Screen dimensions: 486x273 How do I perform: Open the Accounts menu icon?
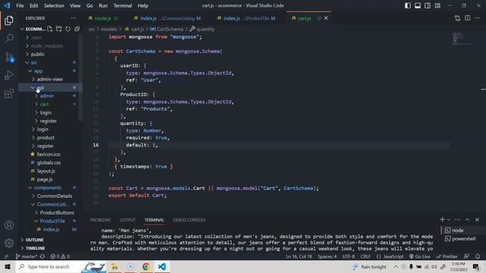[x=9, y=225]
